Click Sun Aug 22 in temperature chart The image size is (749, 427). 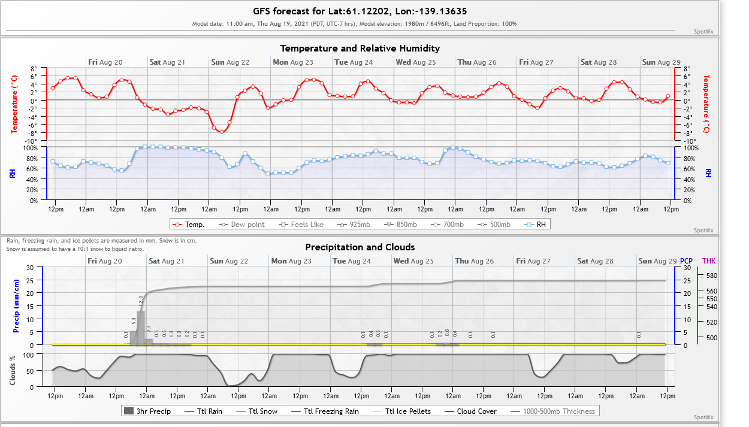229,62
